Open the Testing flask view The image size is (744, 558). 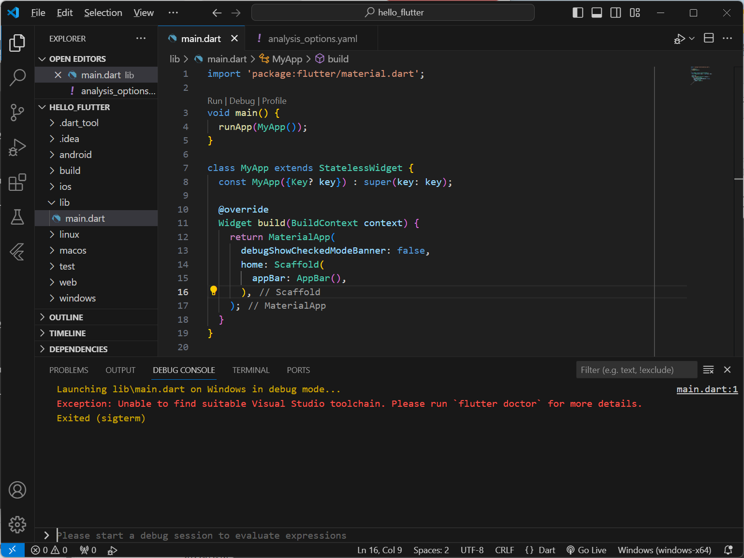(17, 217)
